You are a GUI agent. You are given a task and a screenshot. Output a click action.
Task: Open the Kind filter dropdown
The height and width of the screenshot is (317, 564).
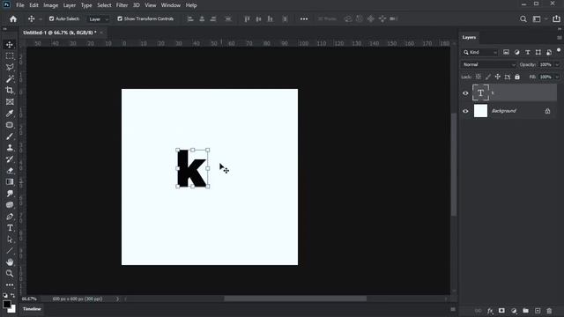click(480, 53)
